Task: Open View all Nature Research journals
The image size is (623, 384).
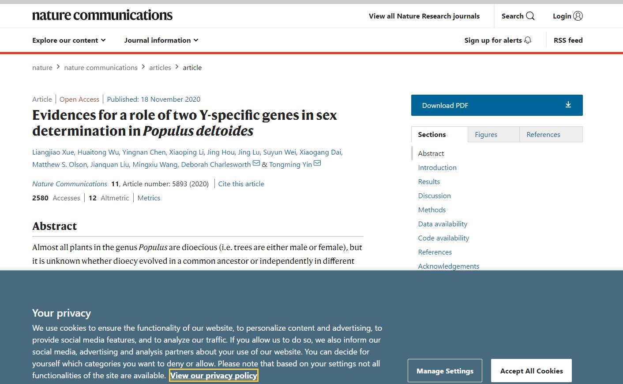Action: 424,16
